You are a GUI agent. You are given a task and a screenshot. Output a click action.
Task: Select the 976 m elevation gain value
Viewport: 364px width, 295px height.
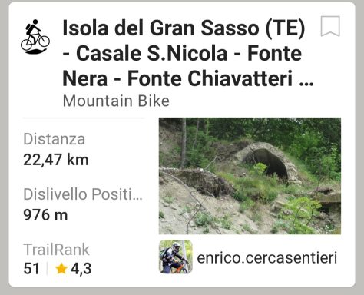pyautogui.click(x=45, y=215)
